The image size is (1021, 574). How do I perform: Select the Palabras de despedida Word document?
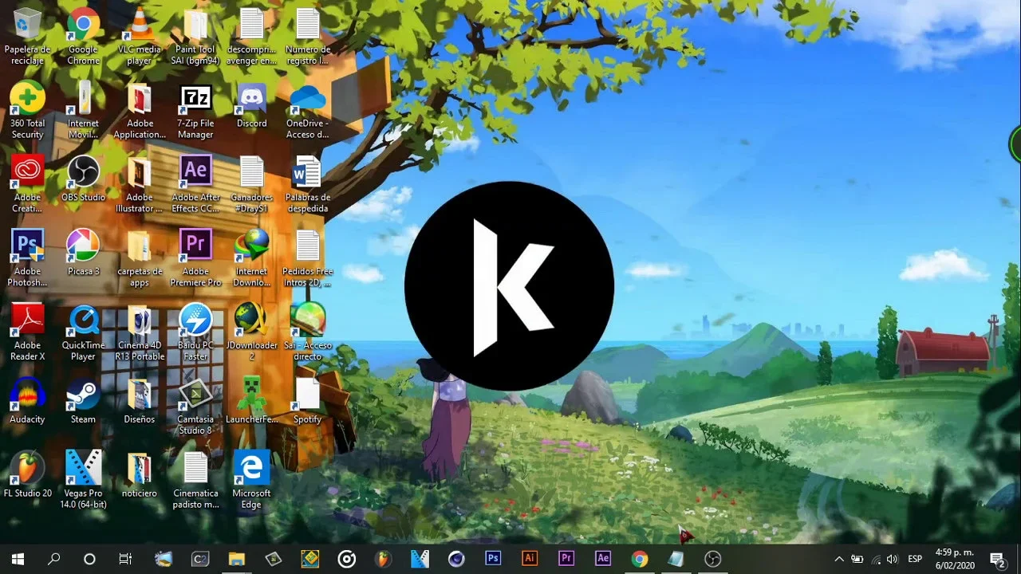coord(307,173)
